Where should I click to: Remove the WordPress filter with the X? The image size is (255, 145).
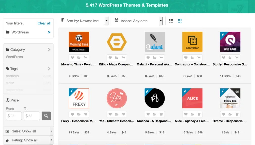point(49,32)
